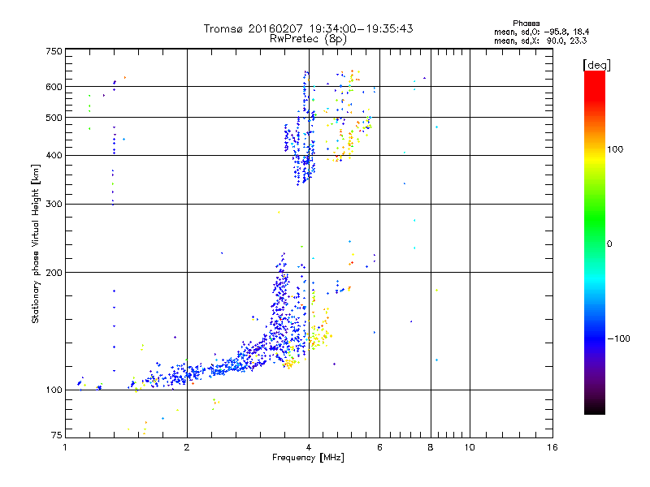This screenshot has width=650, height=487.
Task: Click the 'mean, sd,O: -95.8, 18.4' line
Action: pos(541,32)
